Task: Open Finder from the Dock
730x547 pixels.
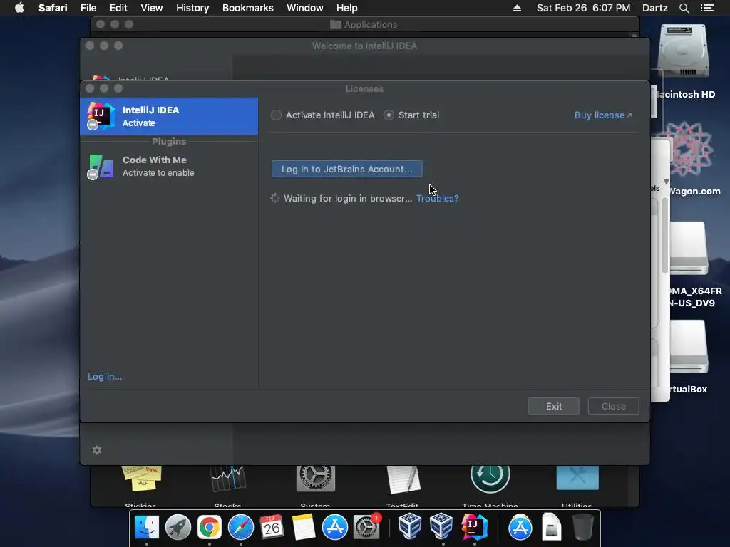Action: (x=147, y=527)
